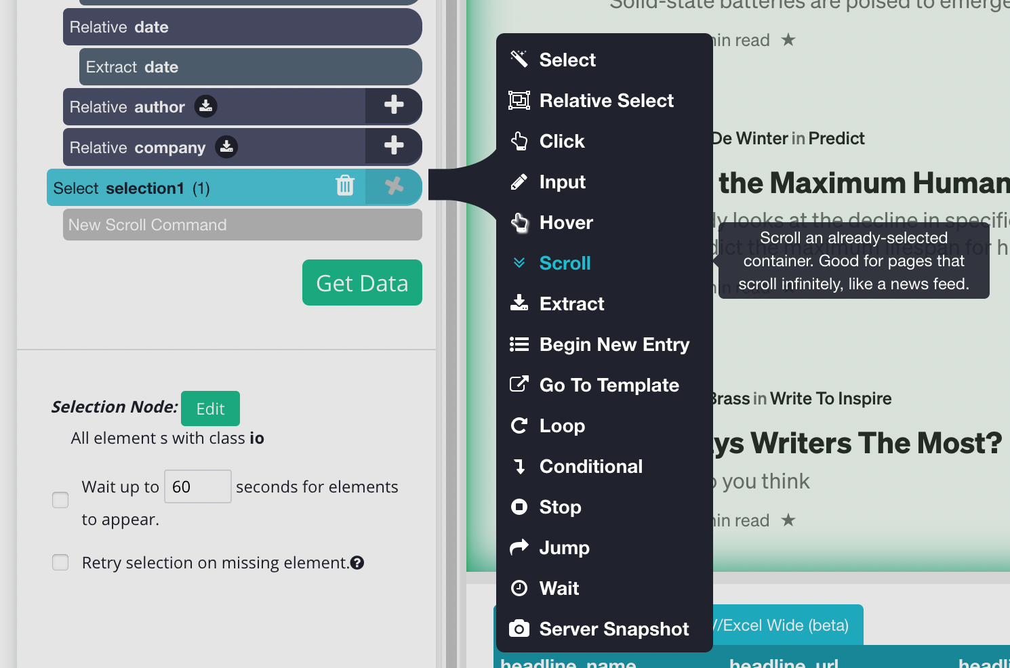Image resolution: width=1010 pixels, height=668 pixels.
Task: Click the Maximum Human headline
Action: [864, 183]
